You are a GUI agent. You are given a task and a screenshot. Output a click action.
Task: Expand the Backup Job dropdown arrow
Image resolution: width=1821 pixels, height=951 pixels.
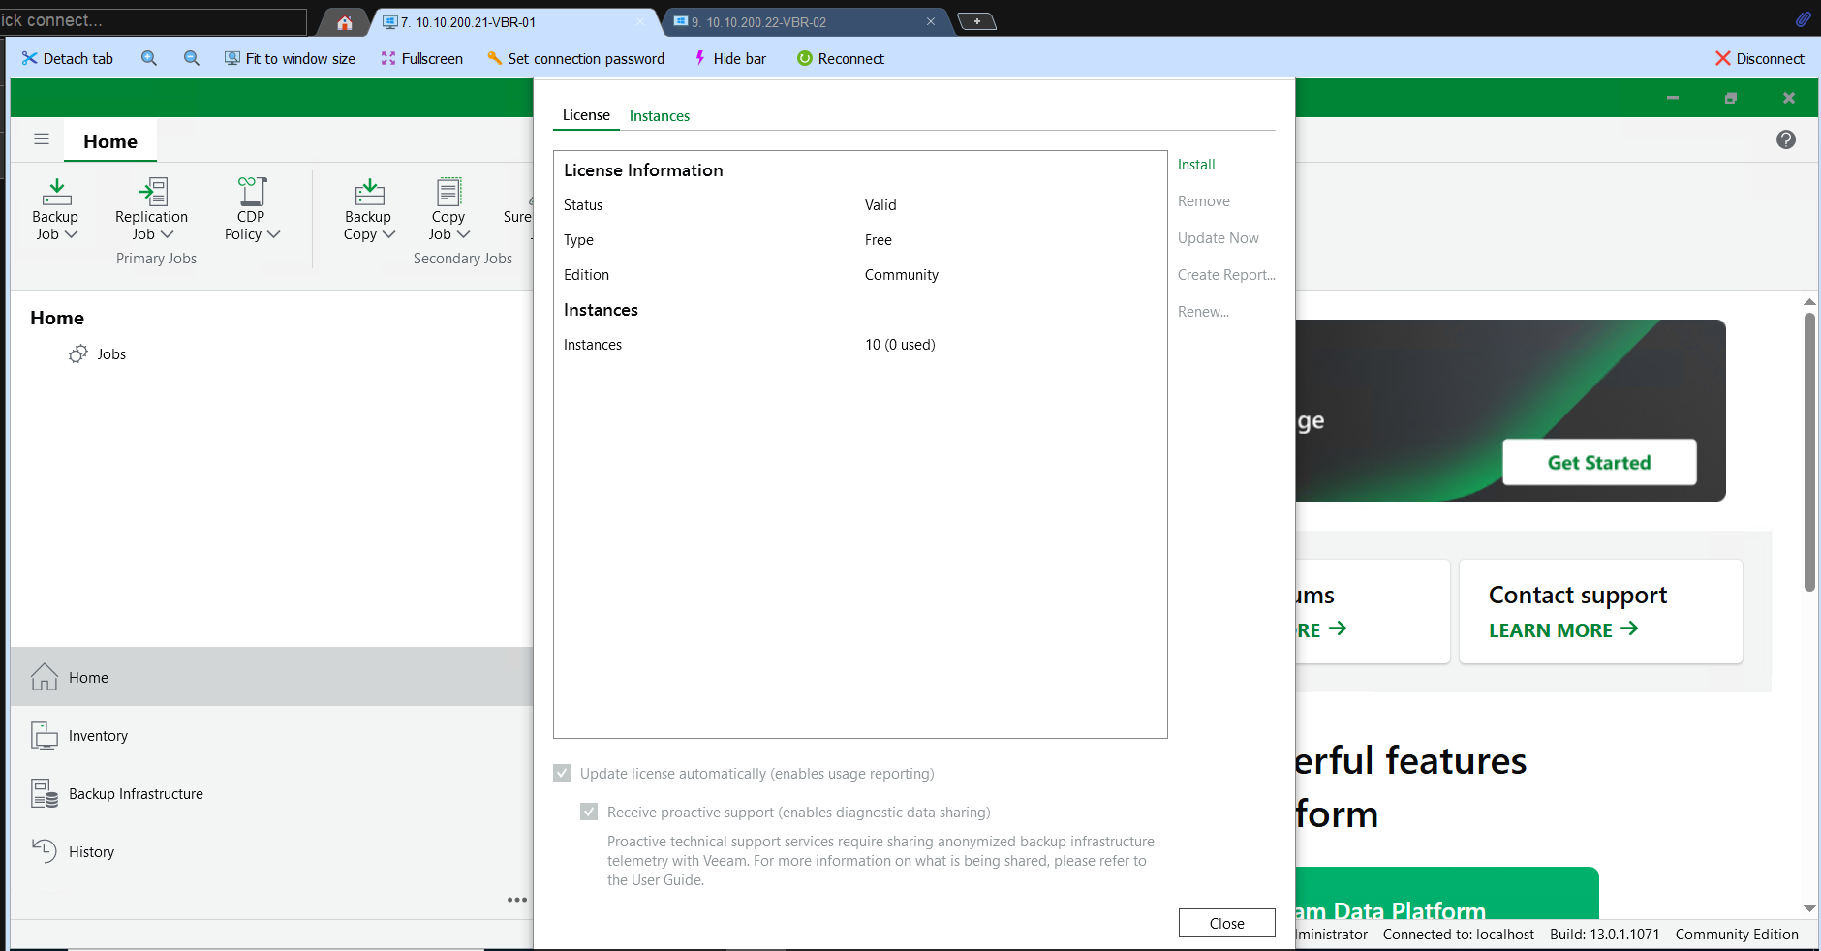(x=71, y=234)
